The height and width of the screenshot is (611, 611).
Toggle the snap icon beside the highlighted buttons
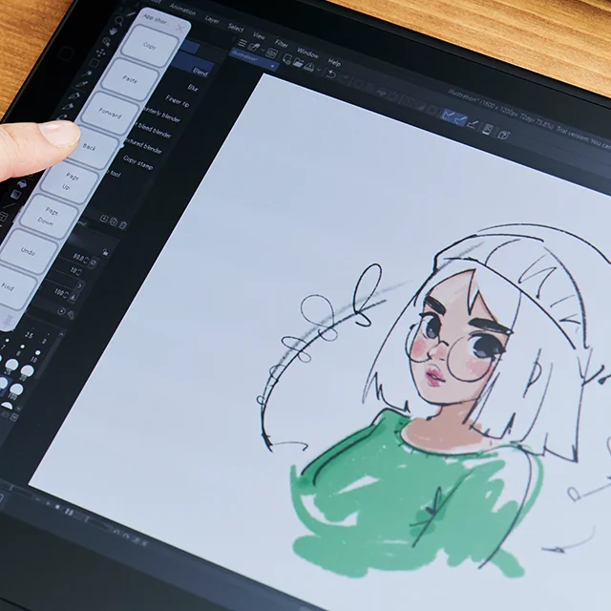(473, 124)
